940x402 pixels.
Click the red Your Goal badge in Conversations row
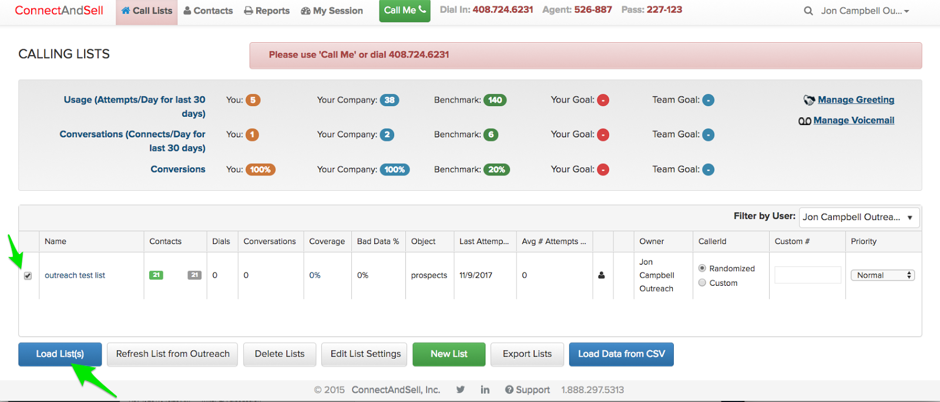coord(603,135)
